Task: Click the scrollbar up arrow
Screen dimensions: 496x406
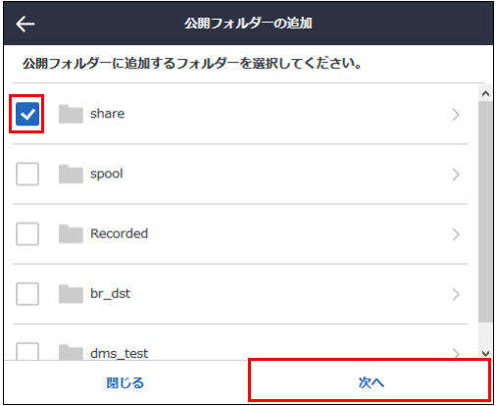Action: pos(485,94)
